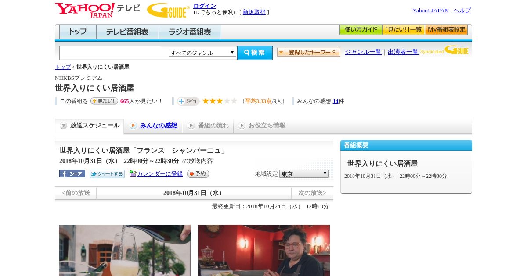Open the みんなの感想 tab
This screenshot has height=276, width=527.
(x=153, y=126)
